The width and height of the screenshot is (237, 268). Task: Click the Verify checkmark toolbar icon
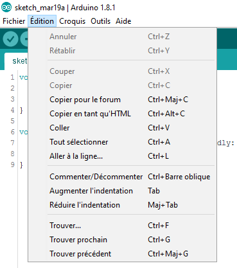(10, 39)
